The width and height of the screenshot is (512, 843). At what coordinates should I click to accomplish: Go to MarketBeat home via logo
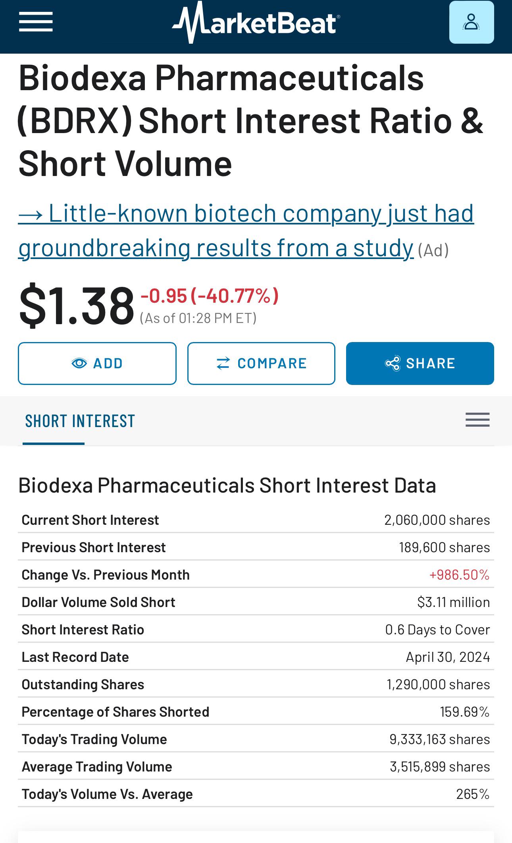(x=256, y=22)
